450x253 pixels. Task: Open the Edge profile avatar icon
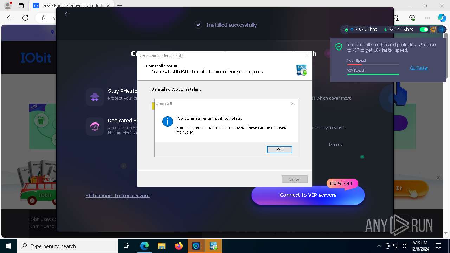8,6
